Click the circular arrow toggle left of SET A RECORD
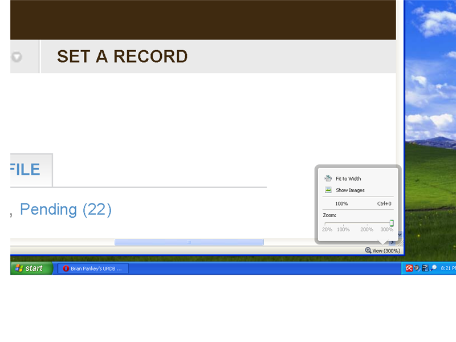456x342 pixels. (x=16, y=57)
